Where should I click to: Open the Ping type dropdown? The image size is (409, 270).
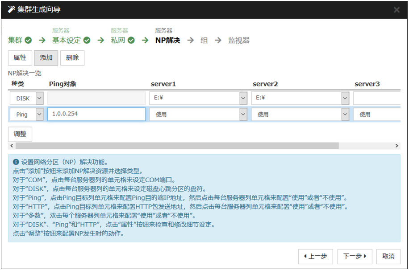(39, 115)
